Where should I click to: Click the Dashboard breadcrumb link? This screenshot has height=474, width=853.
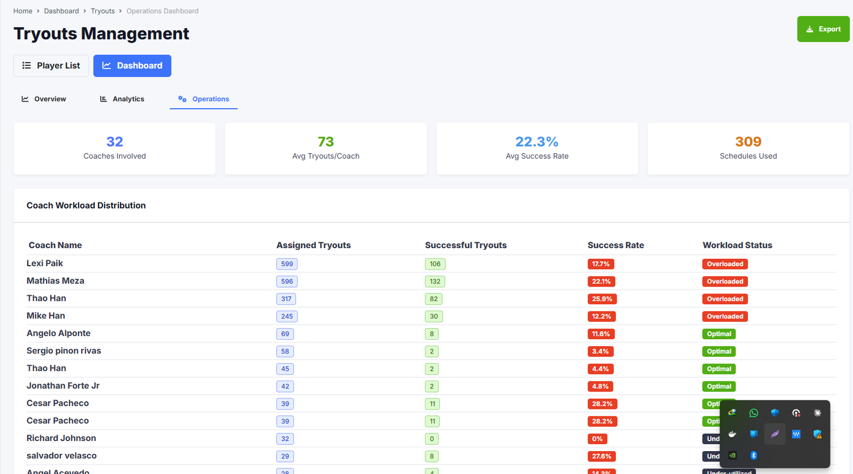61,11
